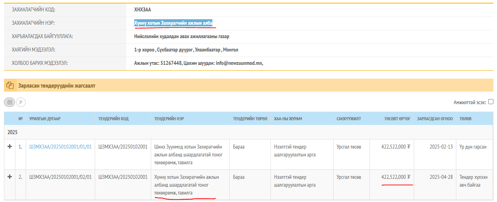Click the round flag icon button
Image resolution: width=497 pixels, height=202 pixels.
coord(21,102)
